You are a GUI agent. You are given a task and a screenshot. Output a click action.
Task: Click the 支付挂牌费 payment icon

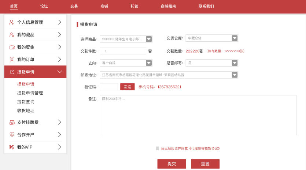pyautogui.click(x=12, y=122)
